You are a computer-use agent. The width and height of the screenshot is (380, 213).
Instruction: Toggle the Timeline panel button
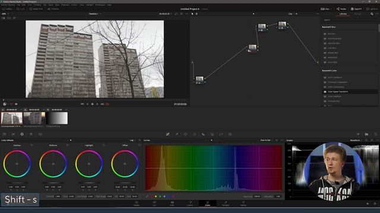53,9
